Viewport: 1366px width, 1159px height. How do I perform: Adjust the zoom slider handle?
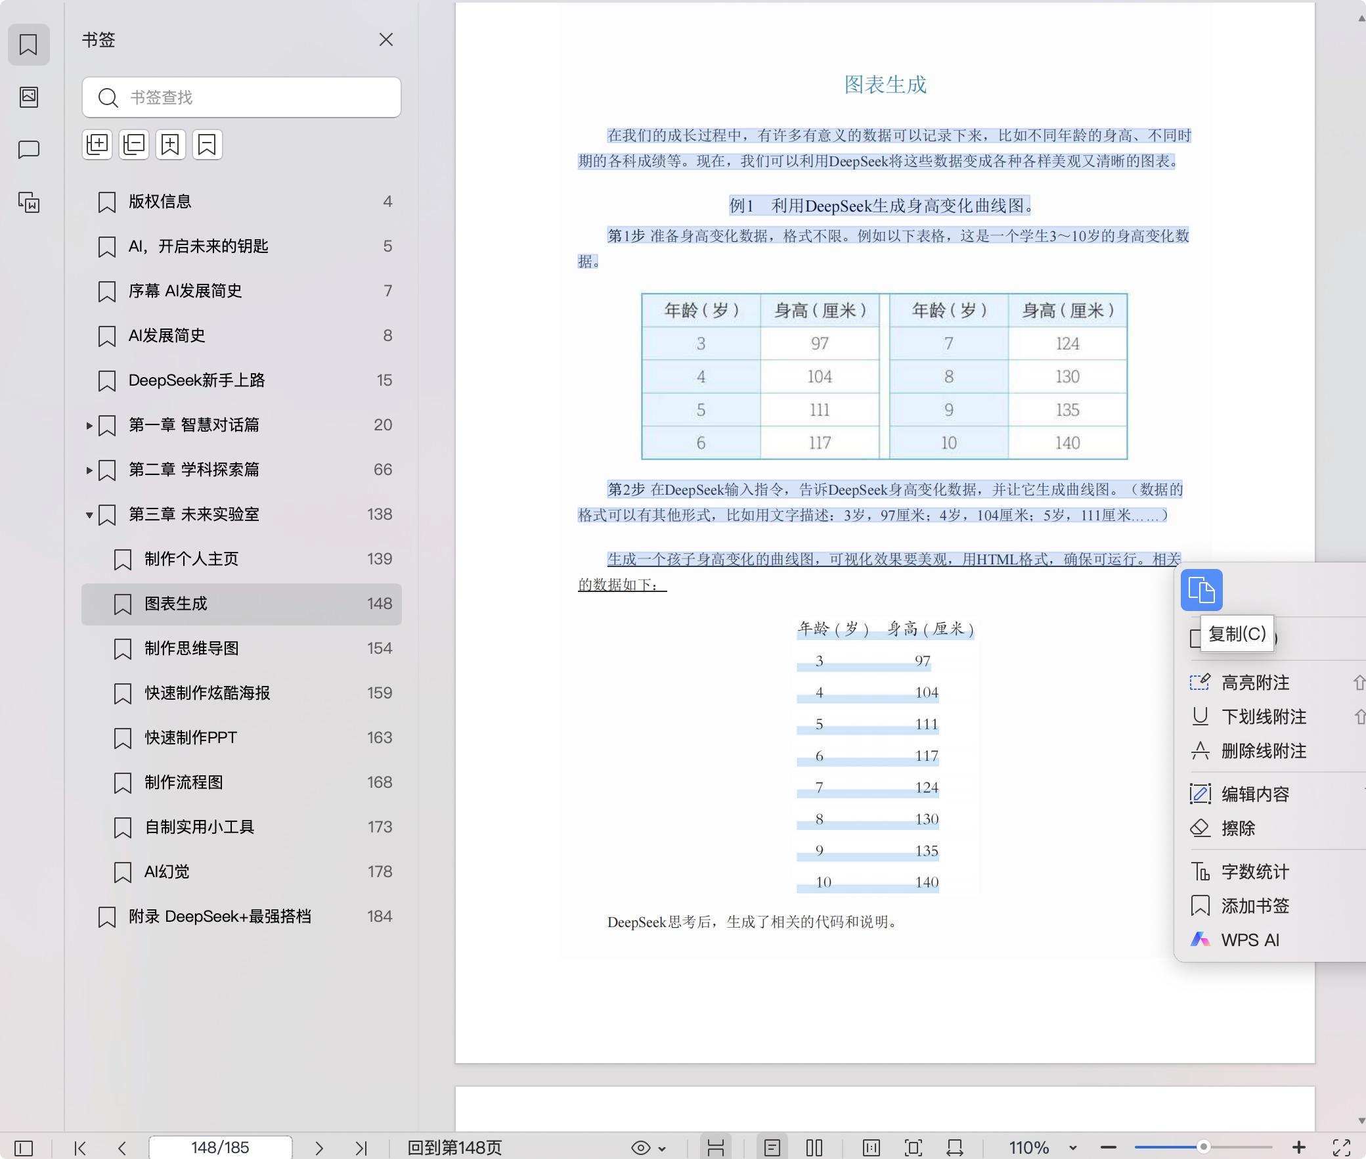pos(1203,1147)
